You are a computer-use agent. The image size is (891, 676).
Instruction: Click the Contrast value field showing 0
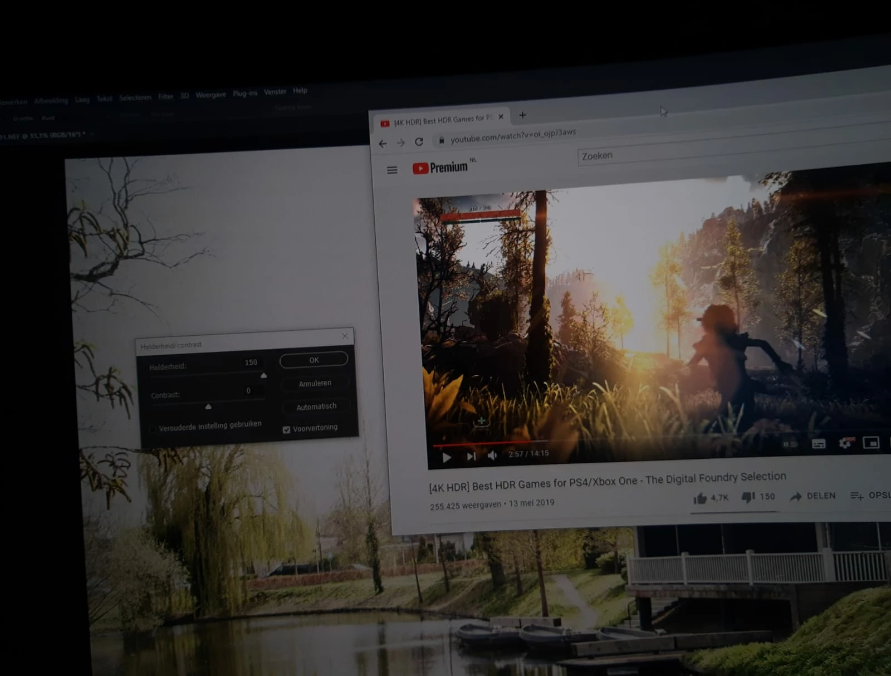249,391
